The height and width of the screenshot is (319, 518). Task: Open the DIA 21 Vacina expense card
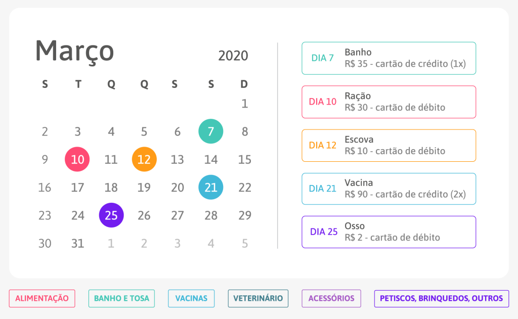pos(388,189)
